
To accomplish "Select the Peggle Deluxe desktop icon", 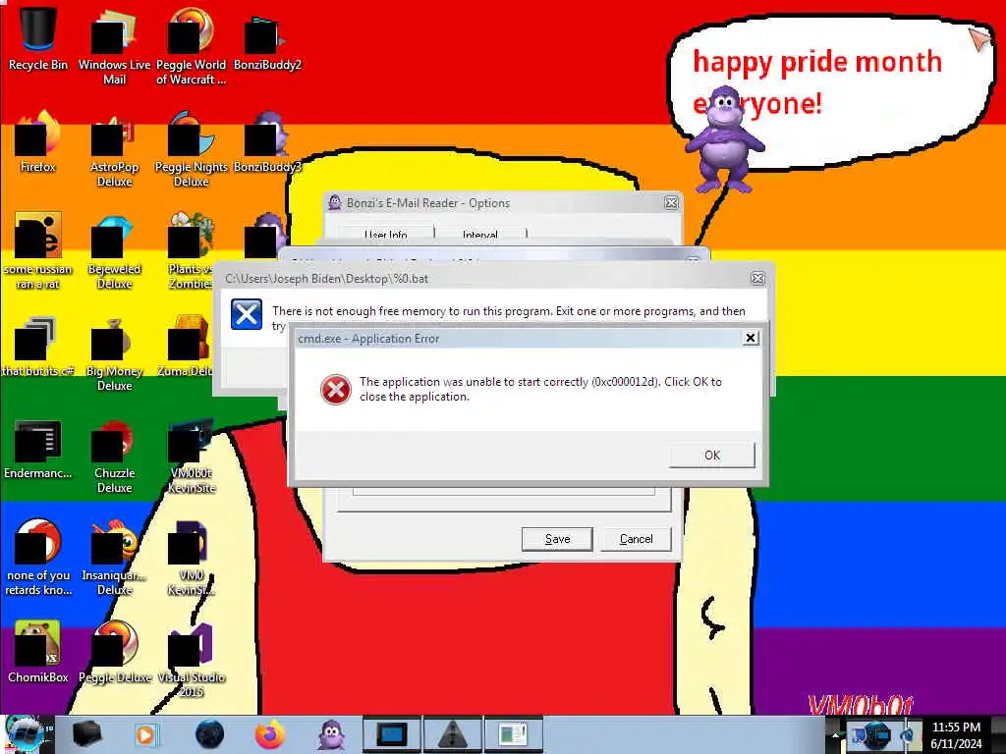I will 114,652.
